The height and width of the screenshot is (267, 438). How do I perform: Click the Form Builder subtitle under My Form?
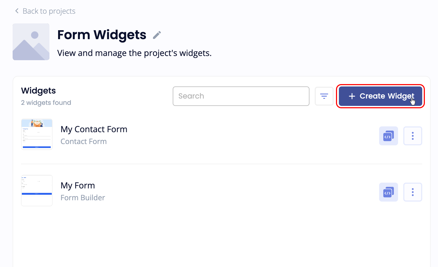tap(83, 197)
